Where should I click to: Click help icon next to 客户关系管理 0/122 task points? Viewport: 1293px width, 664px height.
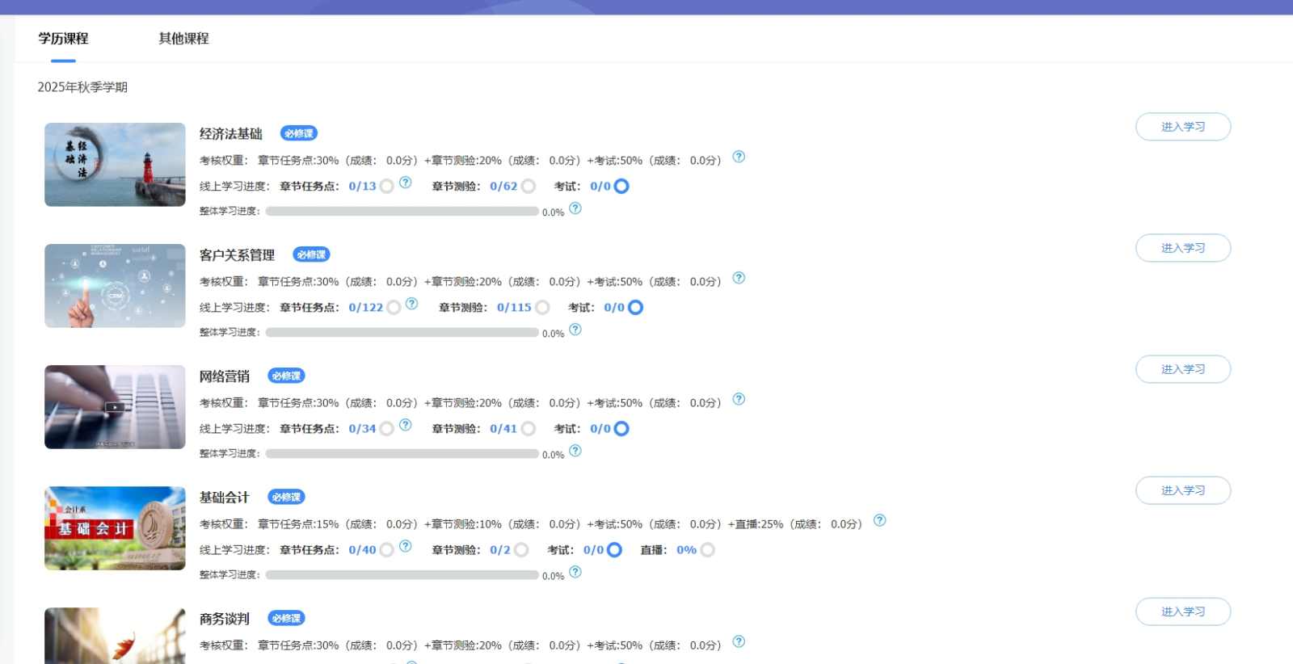tap(412, 304)
